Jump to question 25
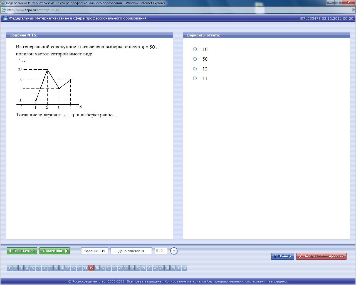356x285 pixels. click(150, 268)
